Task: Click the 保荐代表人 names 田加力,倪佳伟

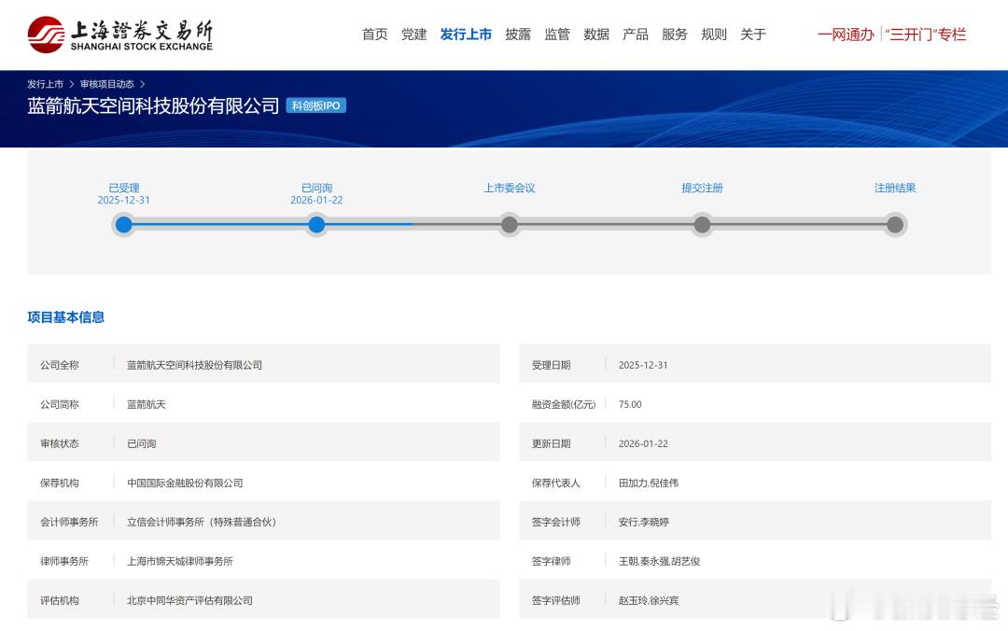Action: pyautogui.click(x=648, y=483)
